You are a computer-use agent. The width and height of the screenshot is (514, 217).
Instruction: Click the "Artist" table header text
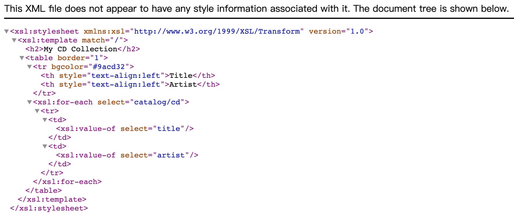coord(183,85)
